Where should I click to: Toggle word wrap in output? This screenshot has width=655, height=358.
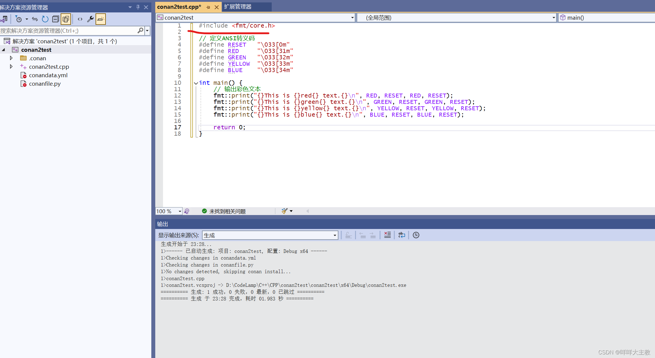(402, 235)
